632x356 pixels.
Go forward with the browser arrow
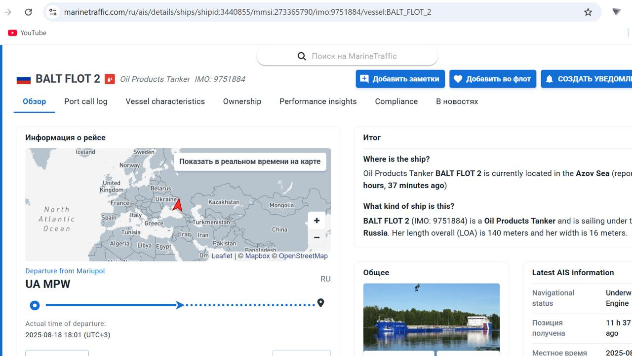click(x=8, y=12)
